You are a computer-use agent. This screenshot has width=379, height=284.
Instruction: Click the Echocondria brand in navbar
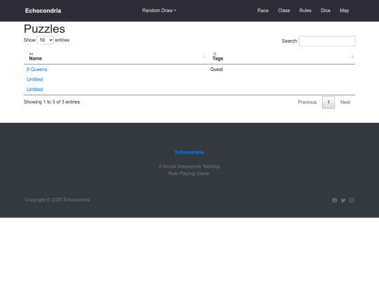pos(43,11)
